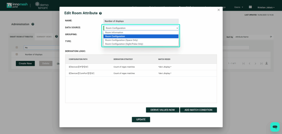This screenshot has width=282, height=134.
Task: Toggle sort direction icon
Action: (x=271, y=37)
